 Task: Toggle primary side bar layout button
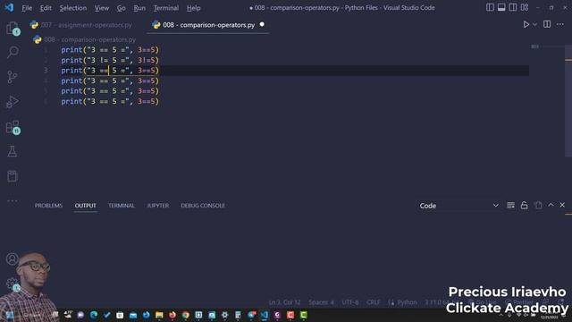click(490, 7)
